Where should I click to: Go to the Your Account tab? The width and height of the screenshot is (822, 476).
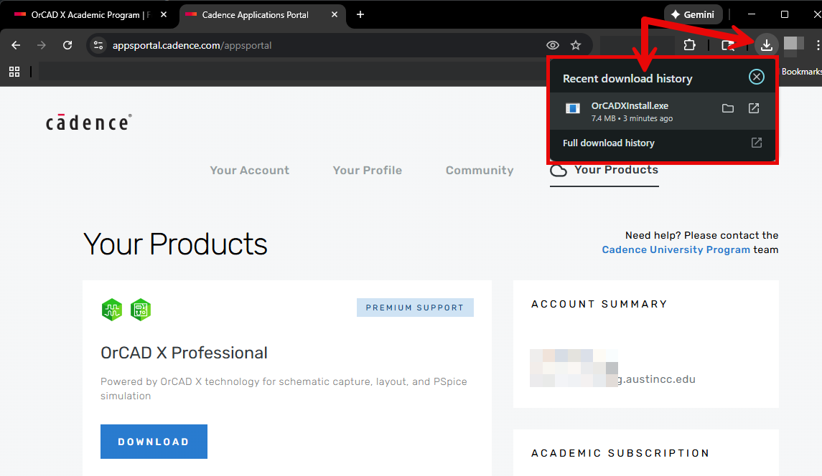pos(249,171)
